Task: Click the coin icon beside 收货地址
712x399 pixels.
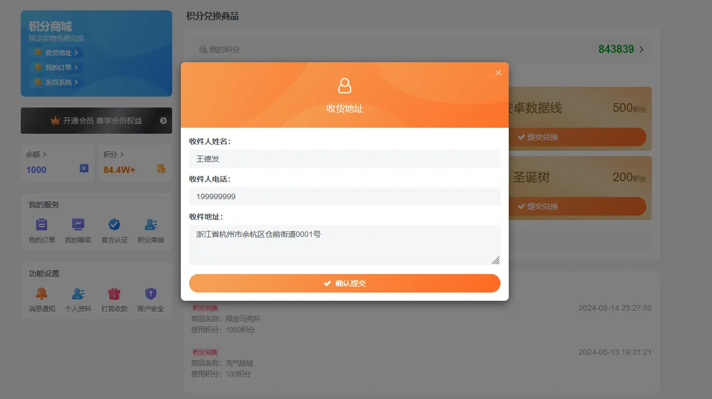Action: [38, 52]
